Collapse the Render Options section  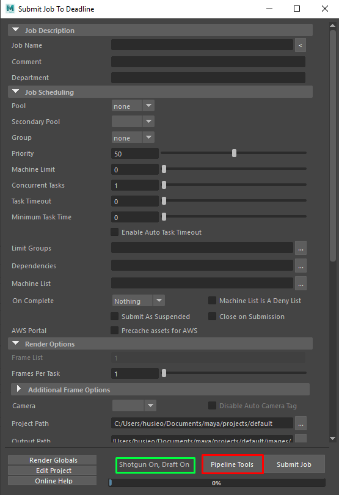click(x=15, y=343)
